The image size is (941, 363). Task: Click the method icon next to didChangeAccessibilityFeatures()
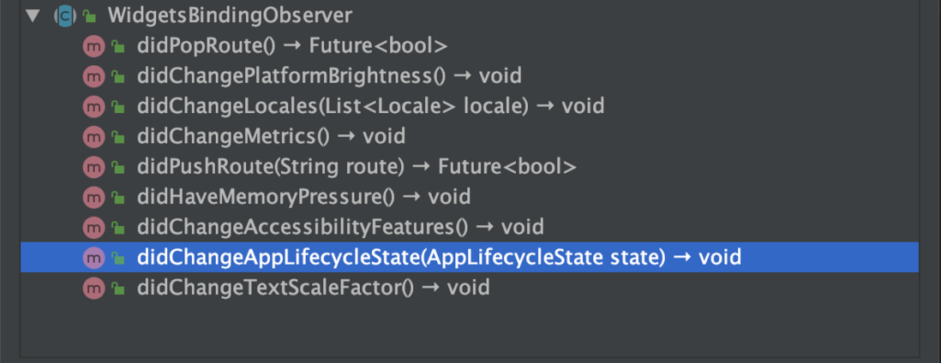[x=93, y=227]
